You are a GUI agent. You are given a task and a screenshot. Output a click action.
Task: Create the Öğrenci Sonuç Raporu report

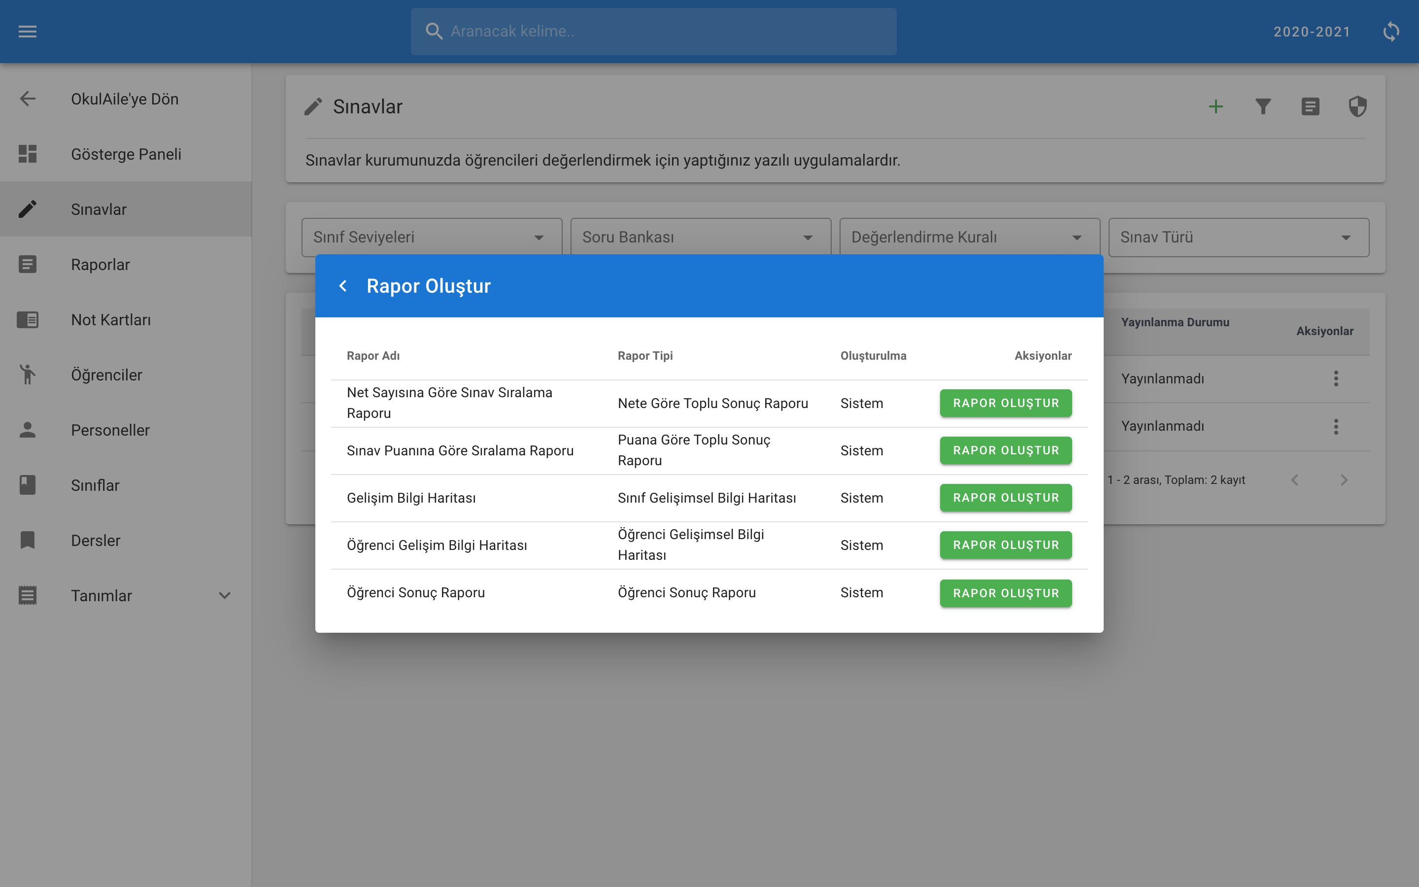1005,593
